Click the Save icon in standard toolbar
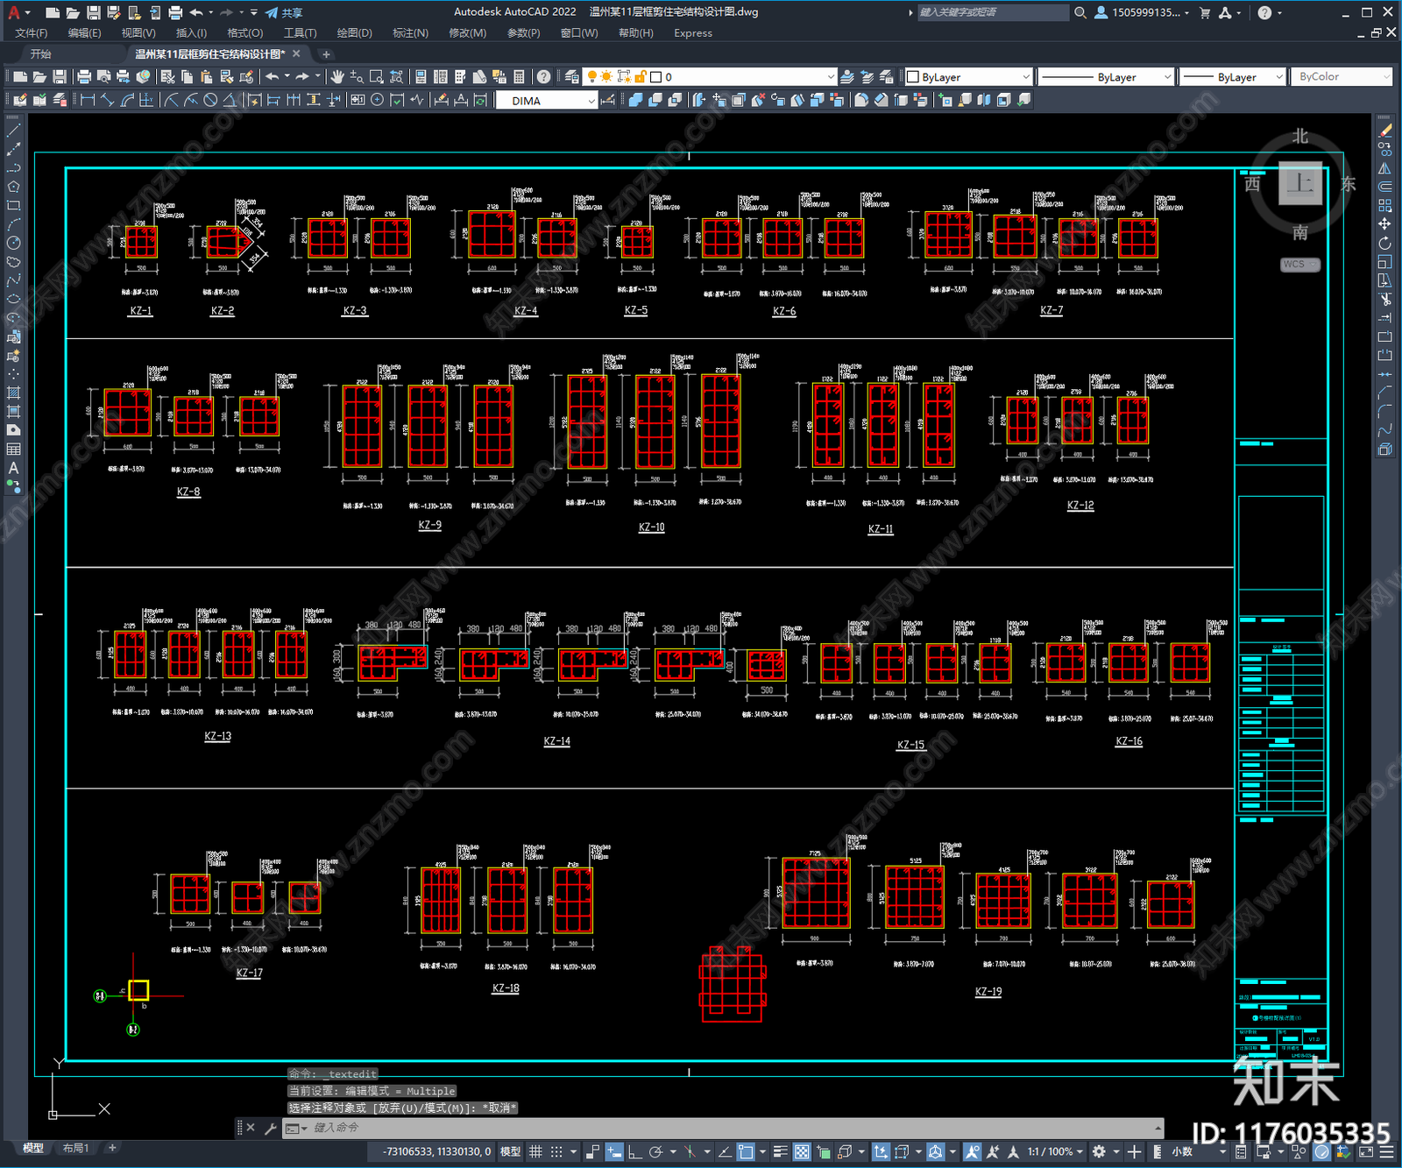The height and width of the screenshot is (1168, 1402). (x=59, y=77)
